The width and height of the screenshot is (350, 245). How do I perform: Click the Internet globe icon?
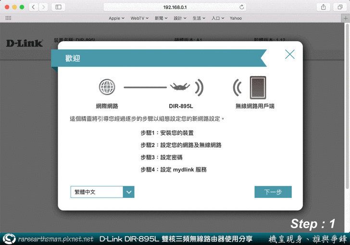pyautogui.click(x=107, y=87)
